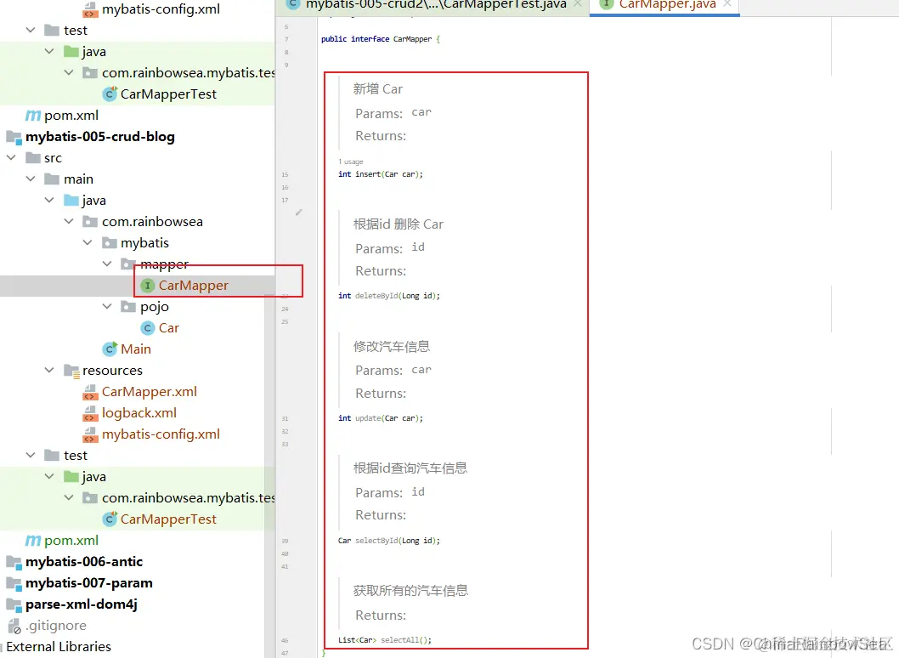This screenshot has width=899, height=658.
Task: Click line number 39 in the gutter
Action: pyautogui.click(x=285, y=541)
